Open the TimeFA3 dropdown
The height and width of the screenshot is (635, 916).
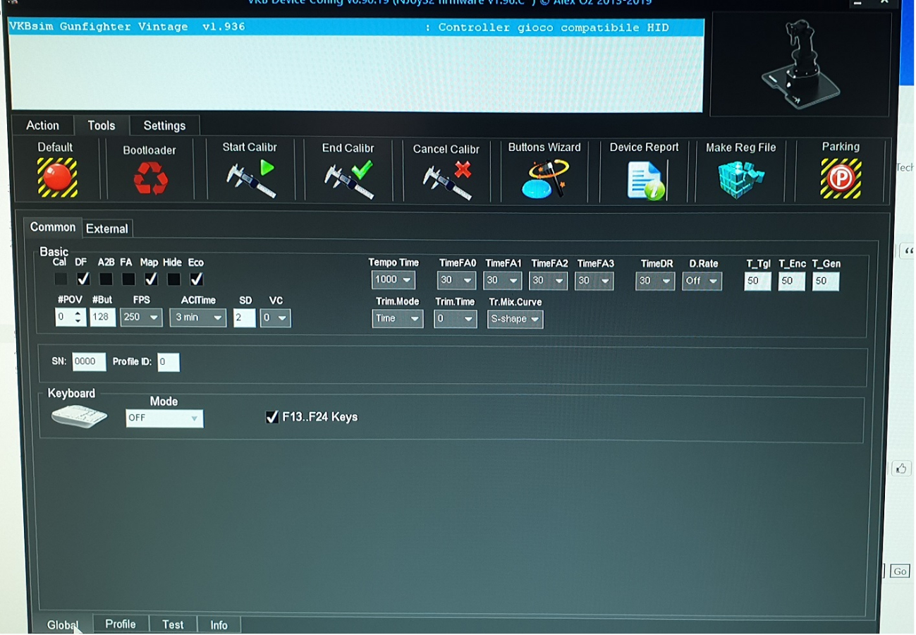tap(594, 281)
